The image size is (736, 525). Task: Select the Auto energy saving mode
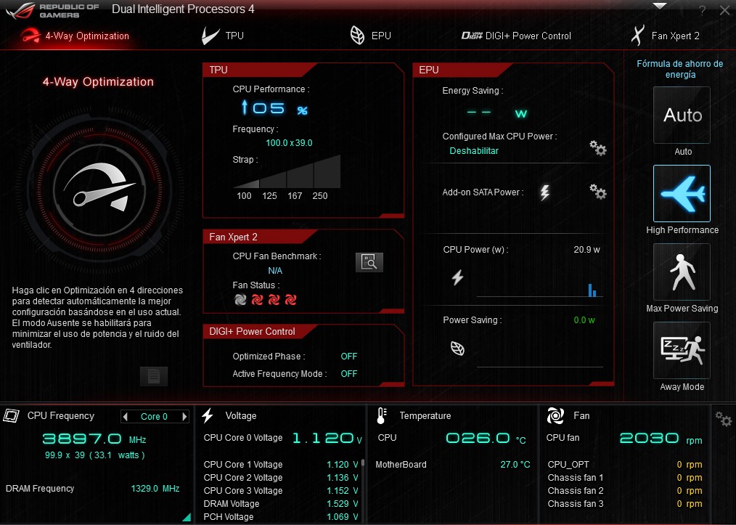pos(682,115)
